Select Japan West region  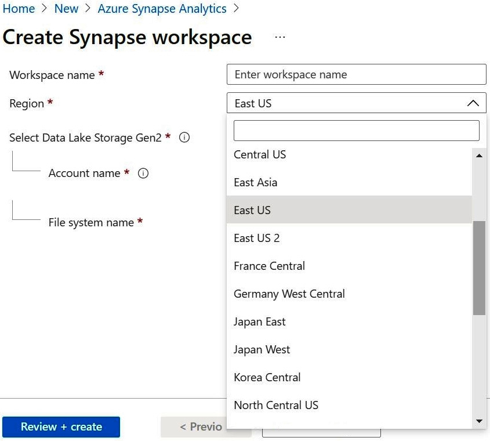349,349
